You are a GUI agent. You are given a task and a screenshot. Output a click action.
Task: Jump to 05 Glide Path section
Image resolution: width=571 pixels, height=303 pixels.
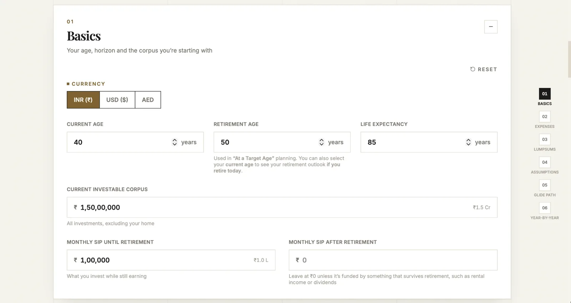click(x=545, y=188)
